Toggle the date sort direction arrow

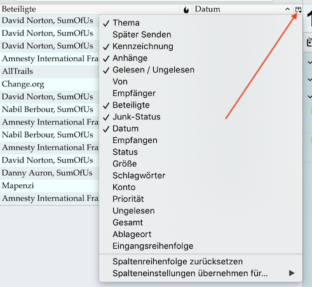pos(287,10)
